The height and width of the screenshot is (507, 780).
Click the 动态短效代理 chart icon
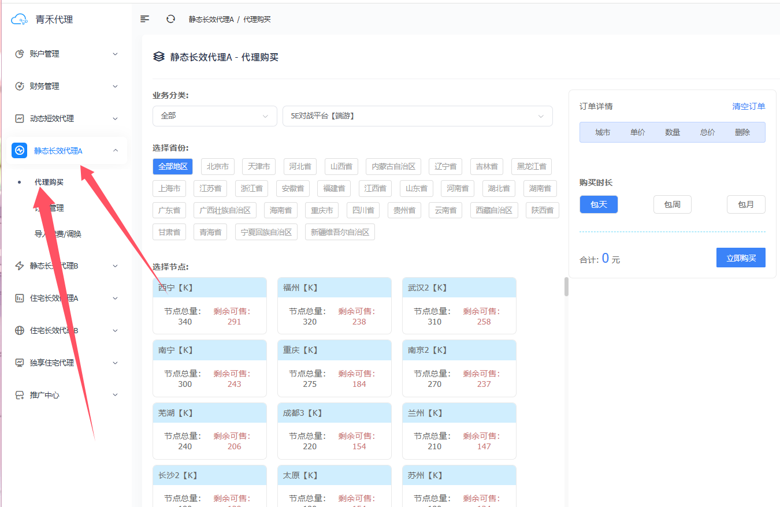point(20,118)
